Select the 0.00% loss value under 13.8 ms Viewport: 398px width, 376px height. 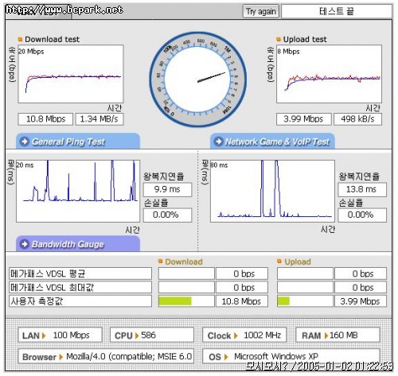[x=362, y=215]
